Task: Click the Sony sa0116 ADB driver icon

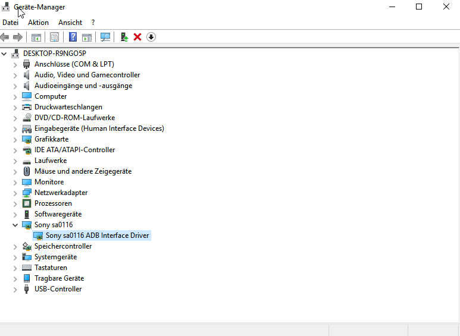Action: pos(38,235)
